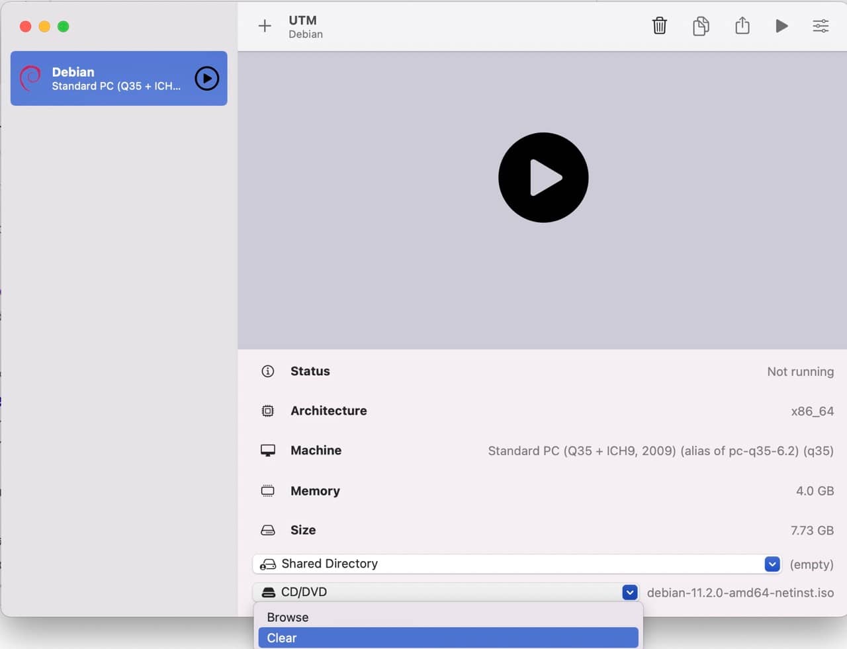Open the Shared Directory dropdown arrow
Image resolution: width=847 pixels, height=649 pixels.
click(x=772, y=564)
